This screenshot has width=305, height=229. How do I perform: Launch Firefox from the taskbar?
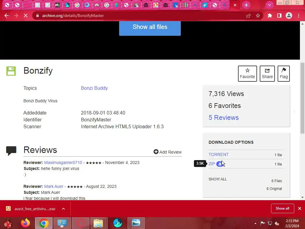(x=25, y=223)
